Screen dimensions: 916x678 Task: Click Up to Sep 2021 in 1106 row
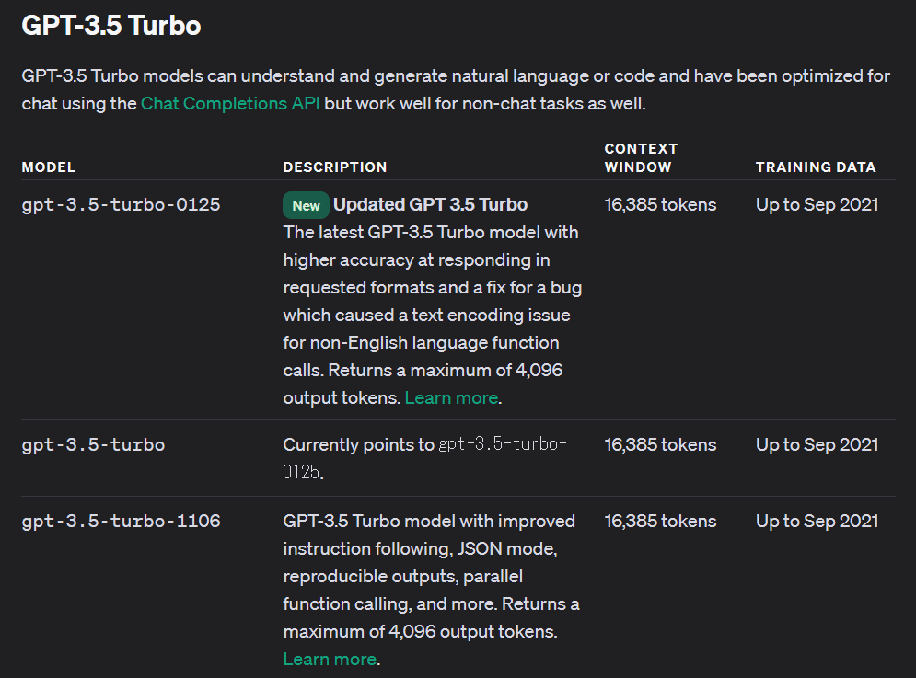point(817,521)
